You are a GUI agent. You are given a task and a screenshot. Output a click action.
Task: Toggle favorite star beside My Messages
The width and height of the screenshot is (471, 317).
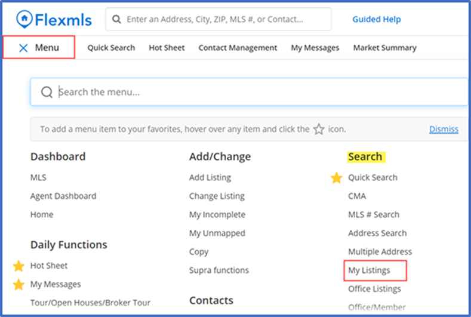click(x=19, y=284)
